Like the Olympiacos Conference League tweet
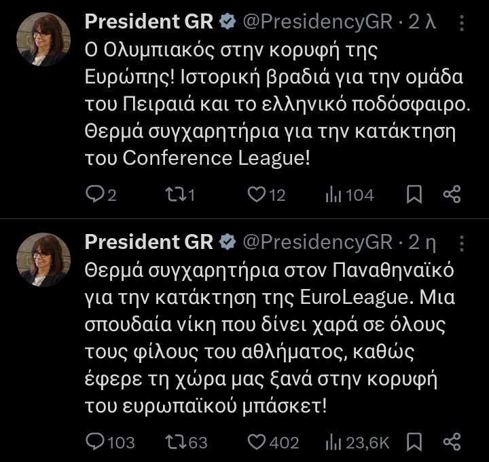The height and width of the screenshot is (462, 489). [x=255, y=195]
